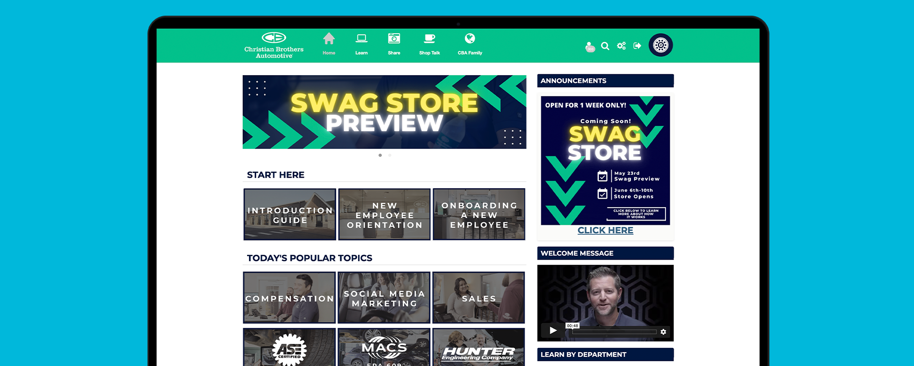Click the TODAY'S POPULAR TOPICS heading

(309, 258)
